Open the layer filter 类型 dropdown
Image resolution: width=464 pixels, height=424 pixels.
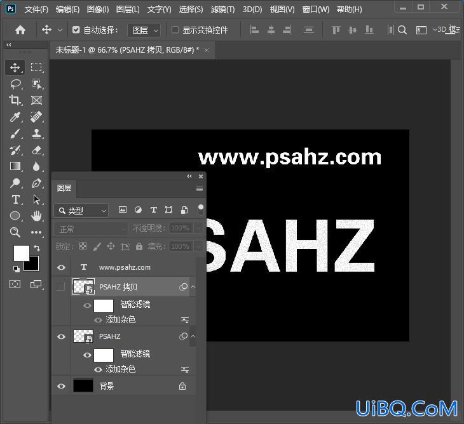(x=81, y=211)
